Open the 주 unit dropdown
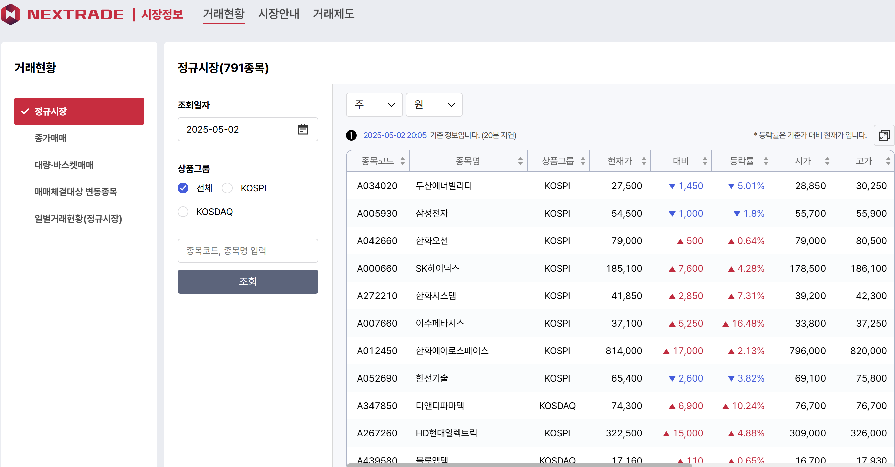 tap(374, 104)
